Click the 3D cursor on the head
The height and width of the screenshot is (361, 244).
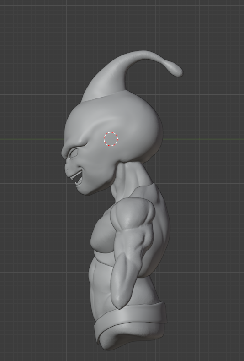click(x=111, y=139)
